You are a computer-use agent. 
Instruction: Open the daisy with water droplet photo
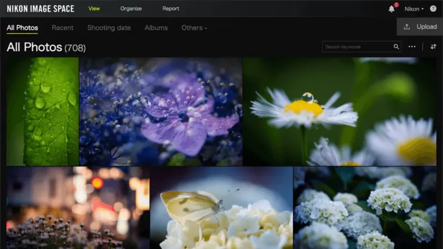[x=339, y=112]
